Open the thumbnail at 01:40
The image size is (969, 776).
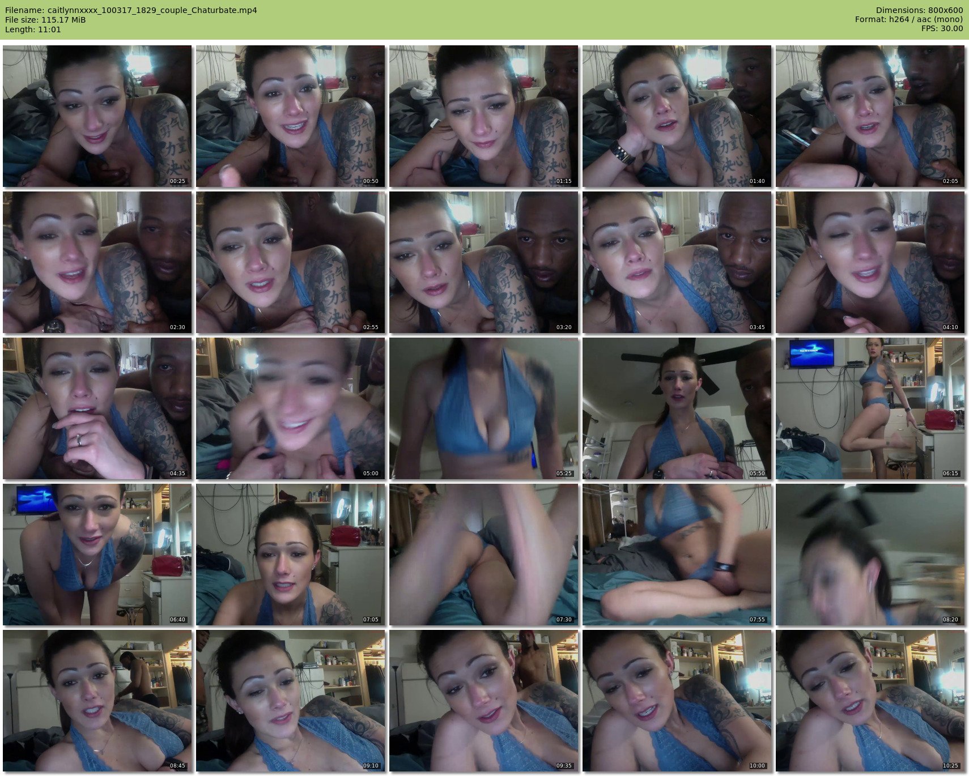pyautogui.click(x=677, y=116)
